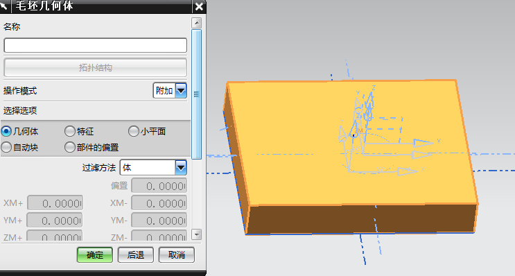
Task: Open the 过滤方法 dropdown showing 体
Action: (153, 168)
